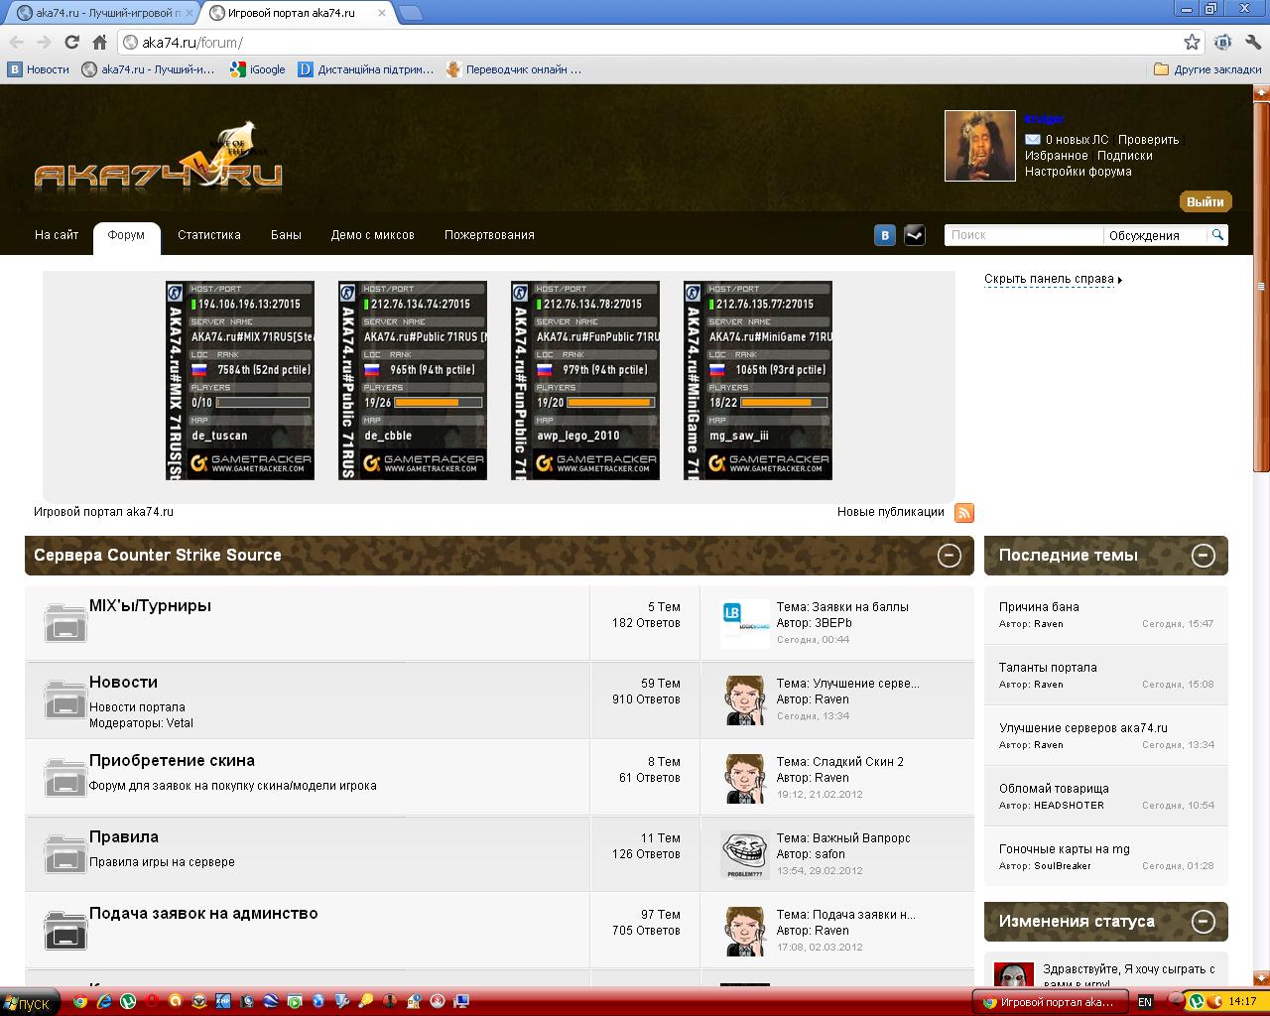Open the Демо с миксов menu item
The height and width of the screenshot is (1016, 1270).
(x=373, y=235)
